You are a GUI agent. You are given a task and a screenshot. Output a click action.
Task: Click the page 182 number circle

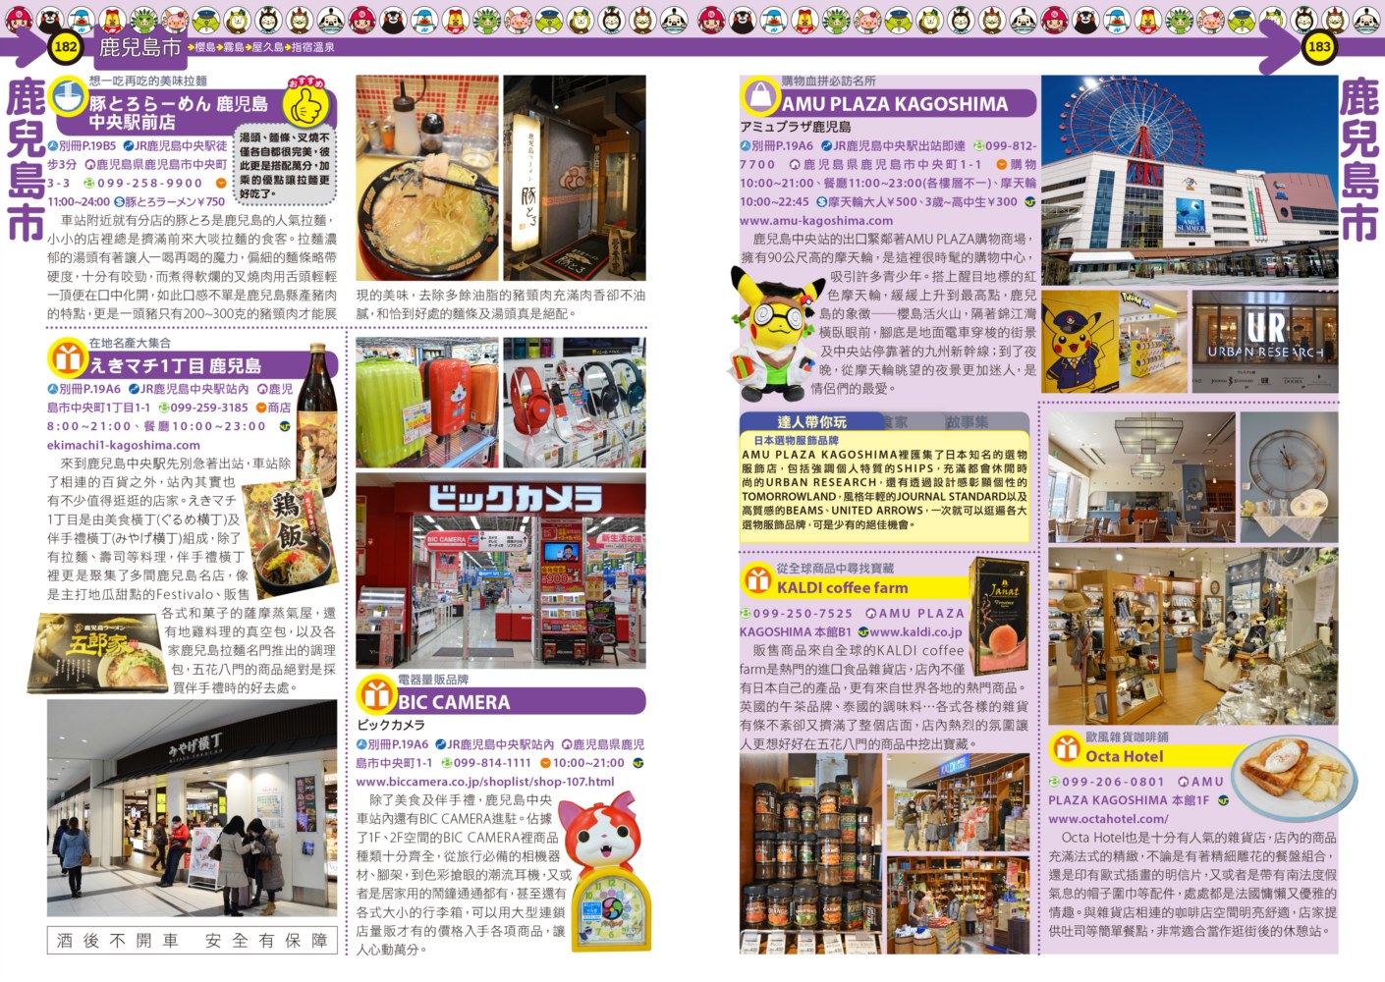(65, 46)
